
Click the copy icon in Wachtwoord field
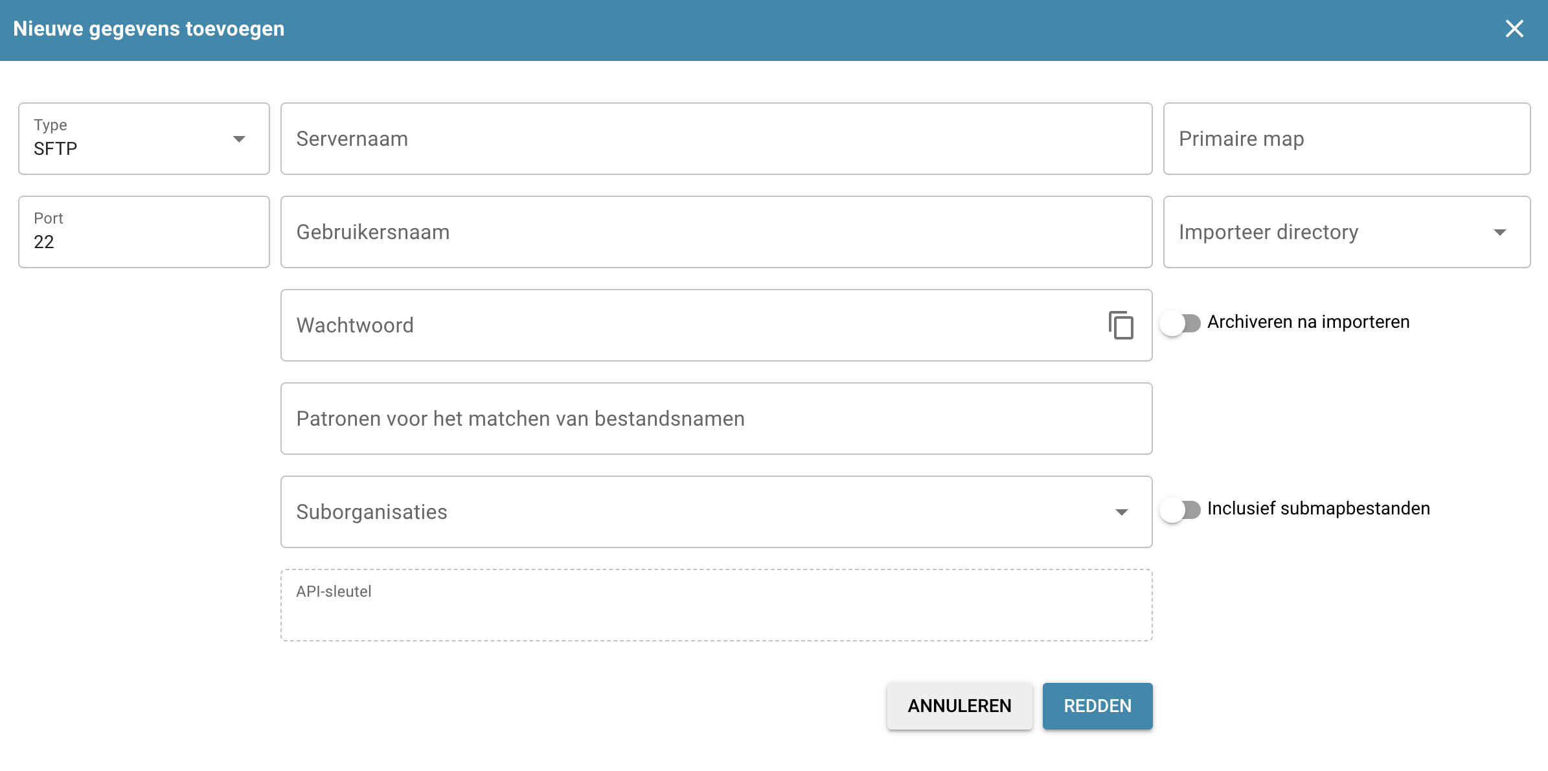pos(1121,325)
